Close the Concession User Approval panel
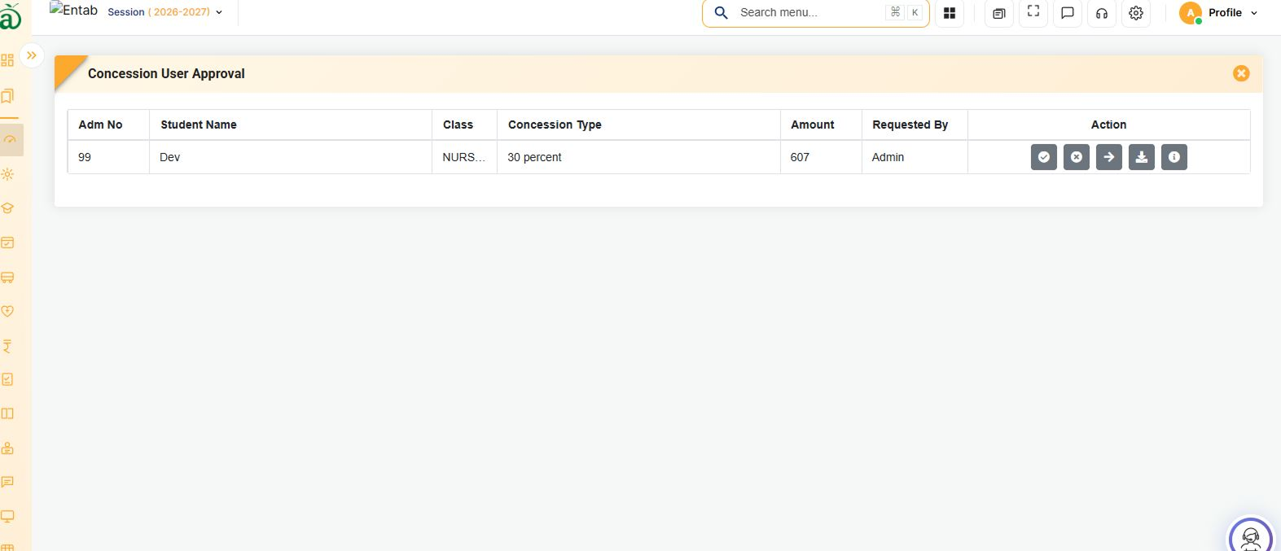This screenshot has width=1281, height=551. point(1241,73)
